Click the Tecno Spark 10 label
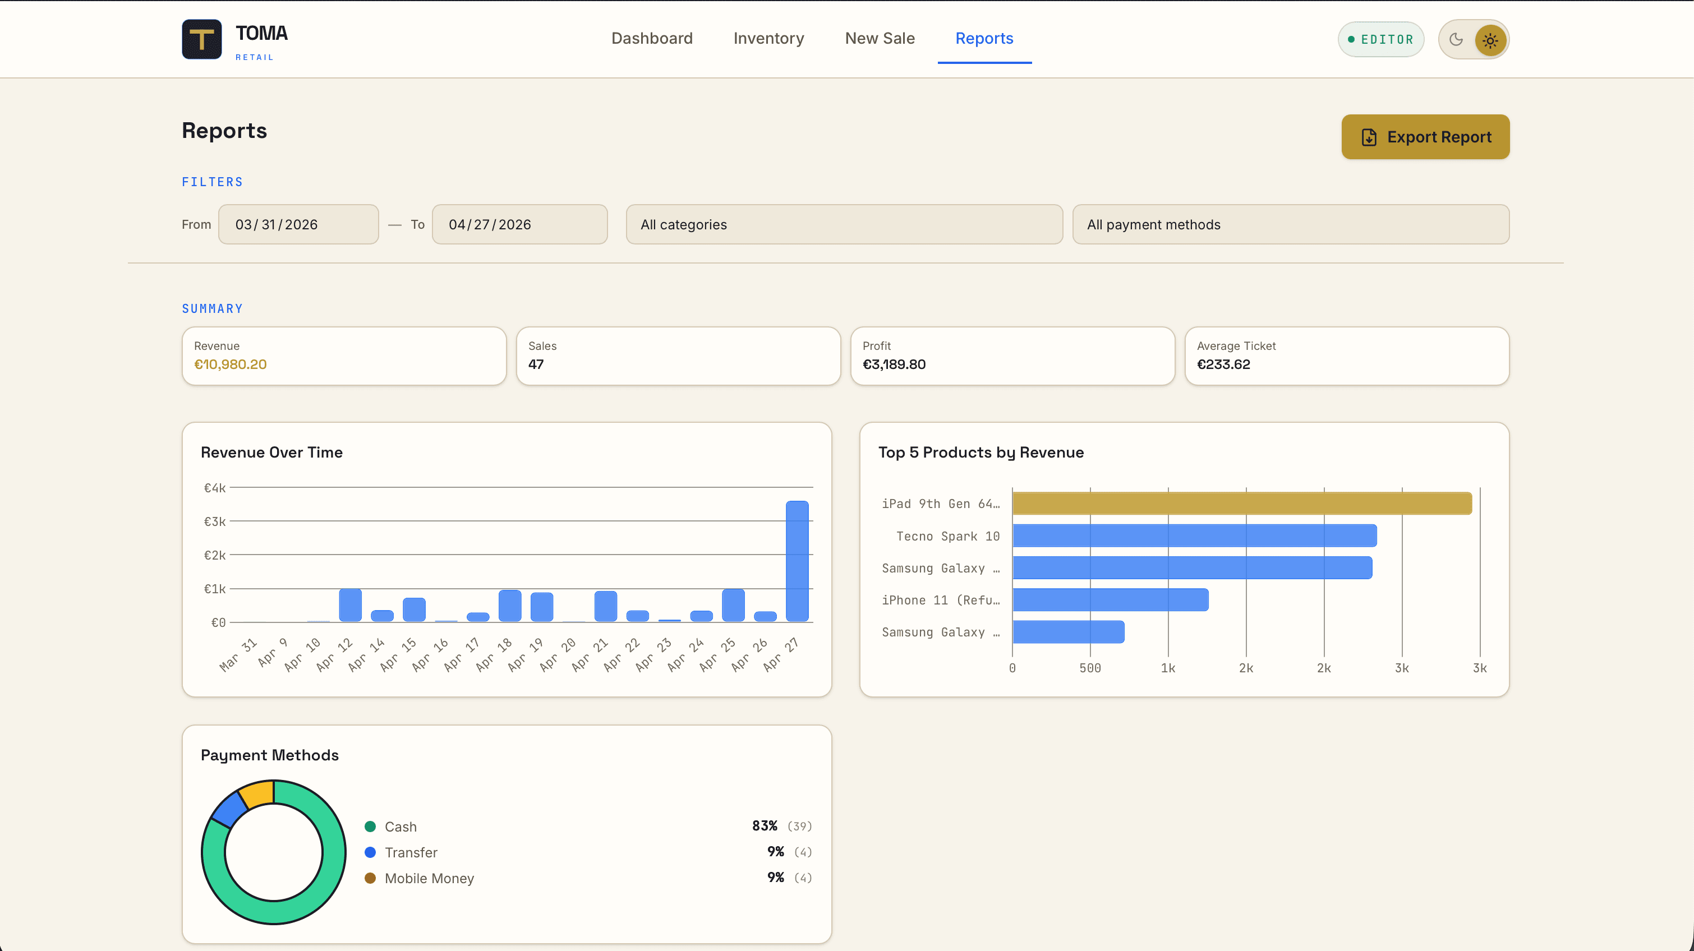Image resolution: width=1694 pixels, height=951 pixels. [947, 535]
